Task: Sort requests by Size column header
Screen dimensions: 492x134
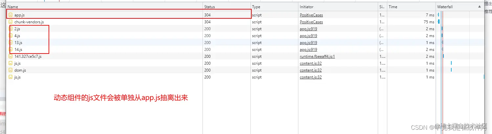Action: pyautogui.click(x=382, y=7)
